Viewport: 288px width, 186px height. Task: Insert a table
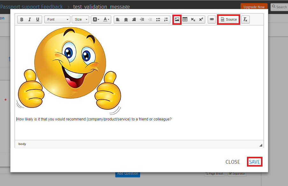(185, 20)
